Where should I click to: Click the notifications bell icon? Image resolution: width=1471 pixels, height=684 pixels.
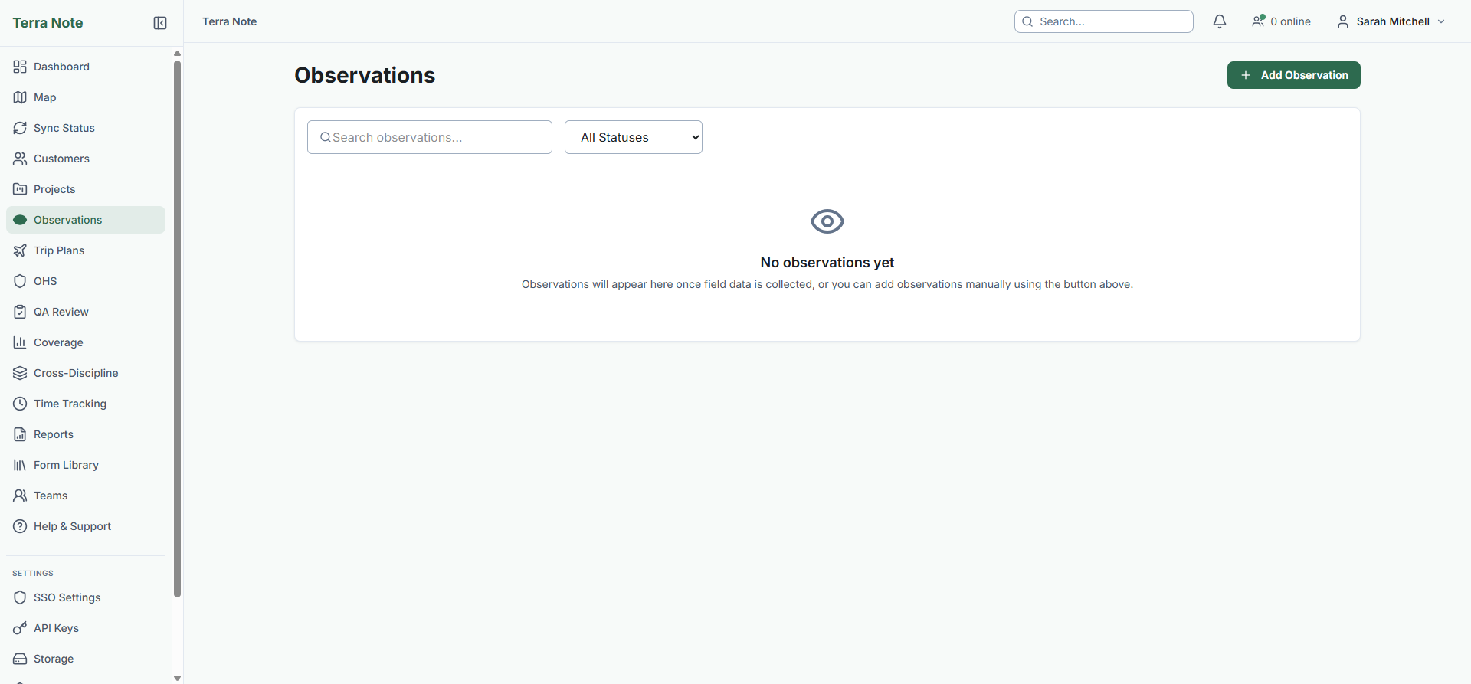tap(1220, 21)
